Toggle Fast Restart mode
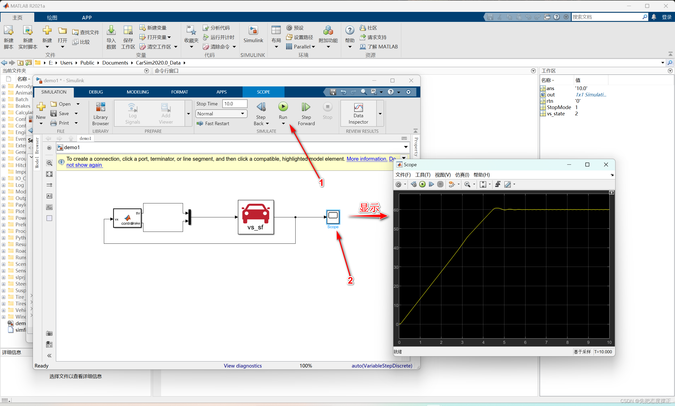 pyautogui.click(x=213, y=123)
